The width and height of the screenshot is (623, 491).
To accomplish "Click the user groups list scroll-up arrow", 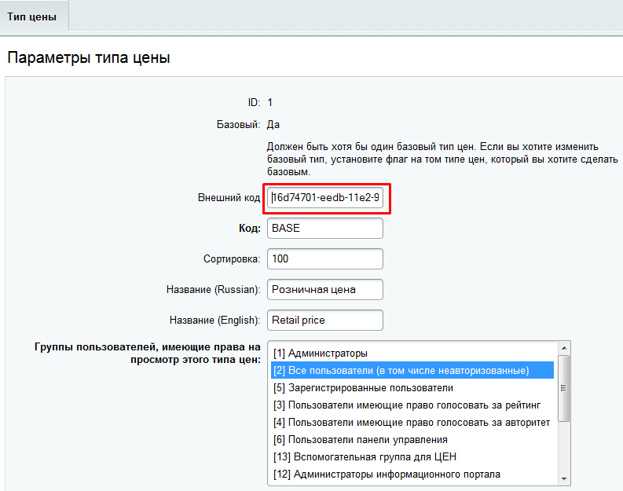I will tap(563, 348).
